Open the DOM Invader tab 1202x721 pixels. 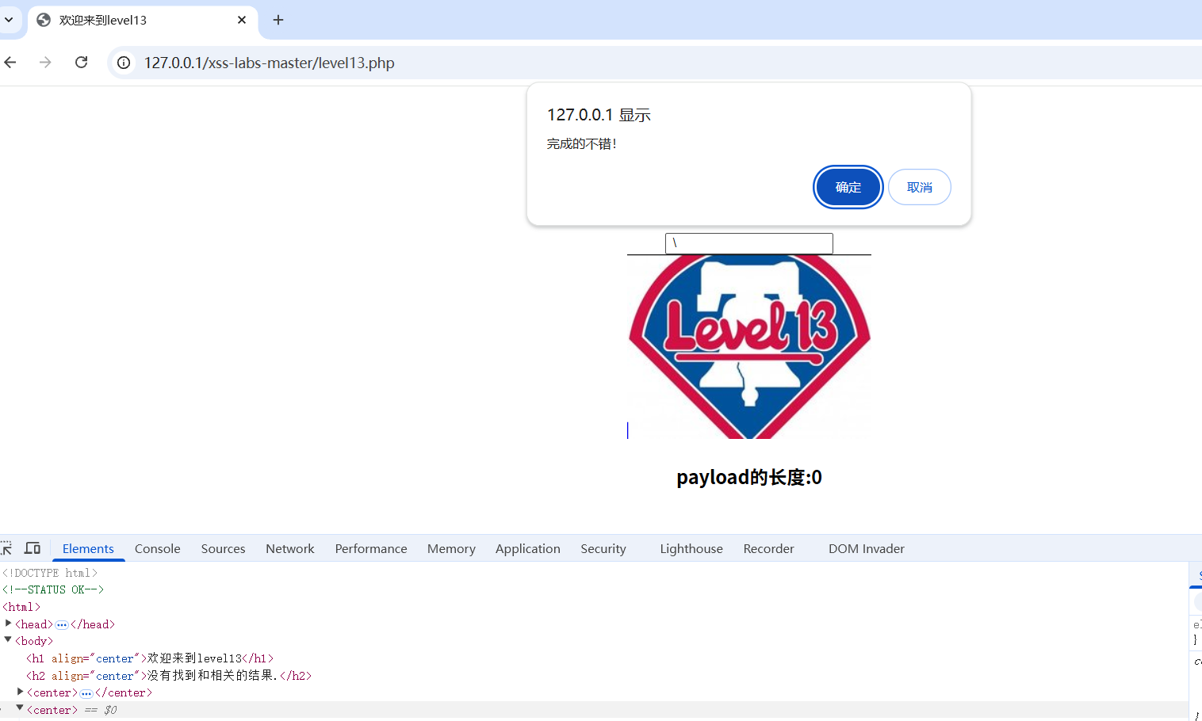pyautogui.click(x=867, y=548)
